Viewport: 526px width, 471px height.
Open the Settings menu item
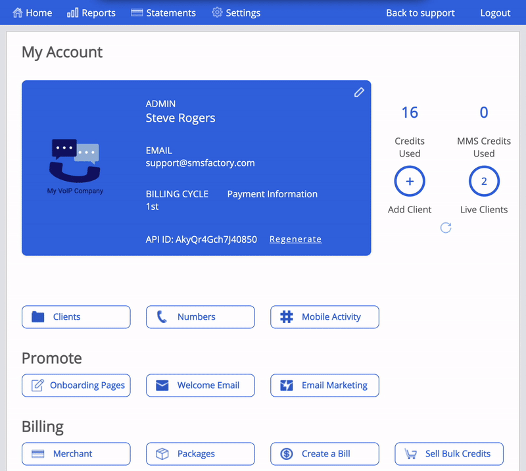click(236, 12)
